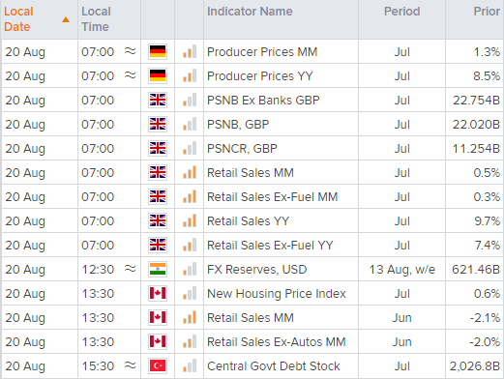Select the Prior column header
The height and width of the screenshot is (379, 504).
point(487,12)
